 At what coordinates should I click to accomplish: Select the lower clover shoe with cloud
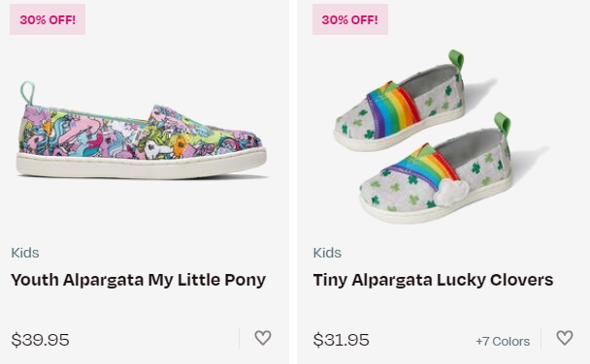pos(436,168)
